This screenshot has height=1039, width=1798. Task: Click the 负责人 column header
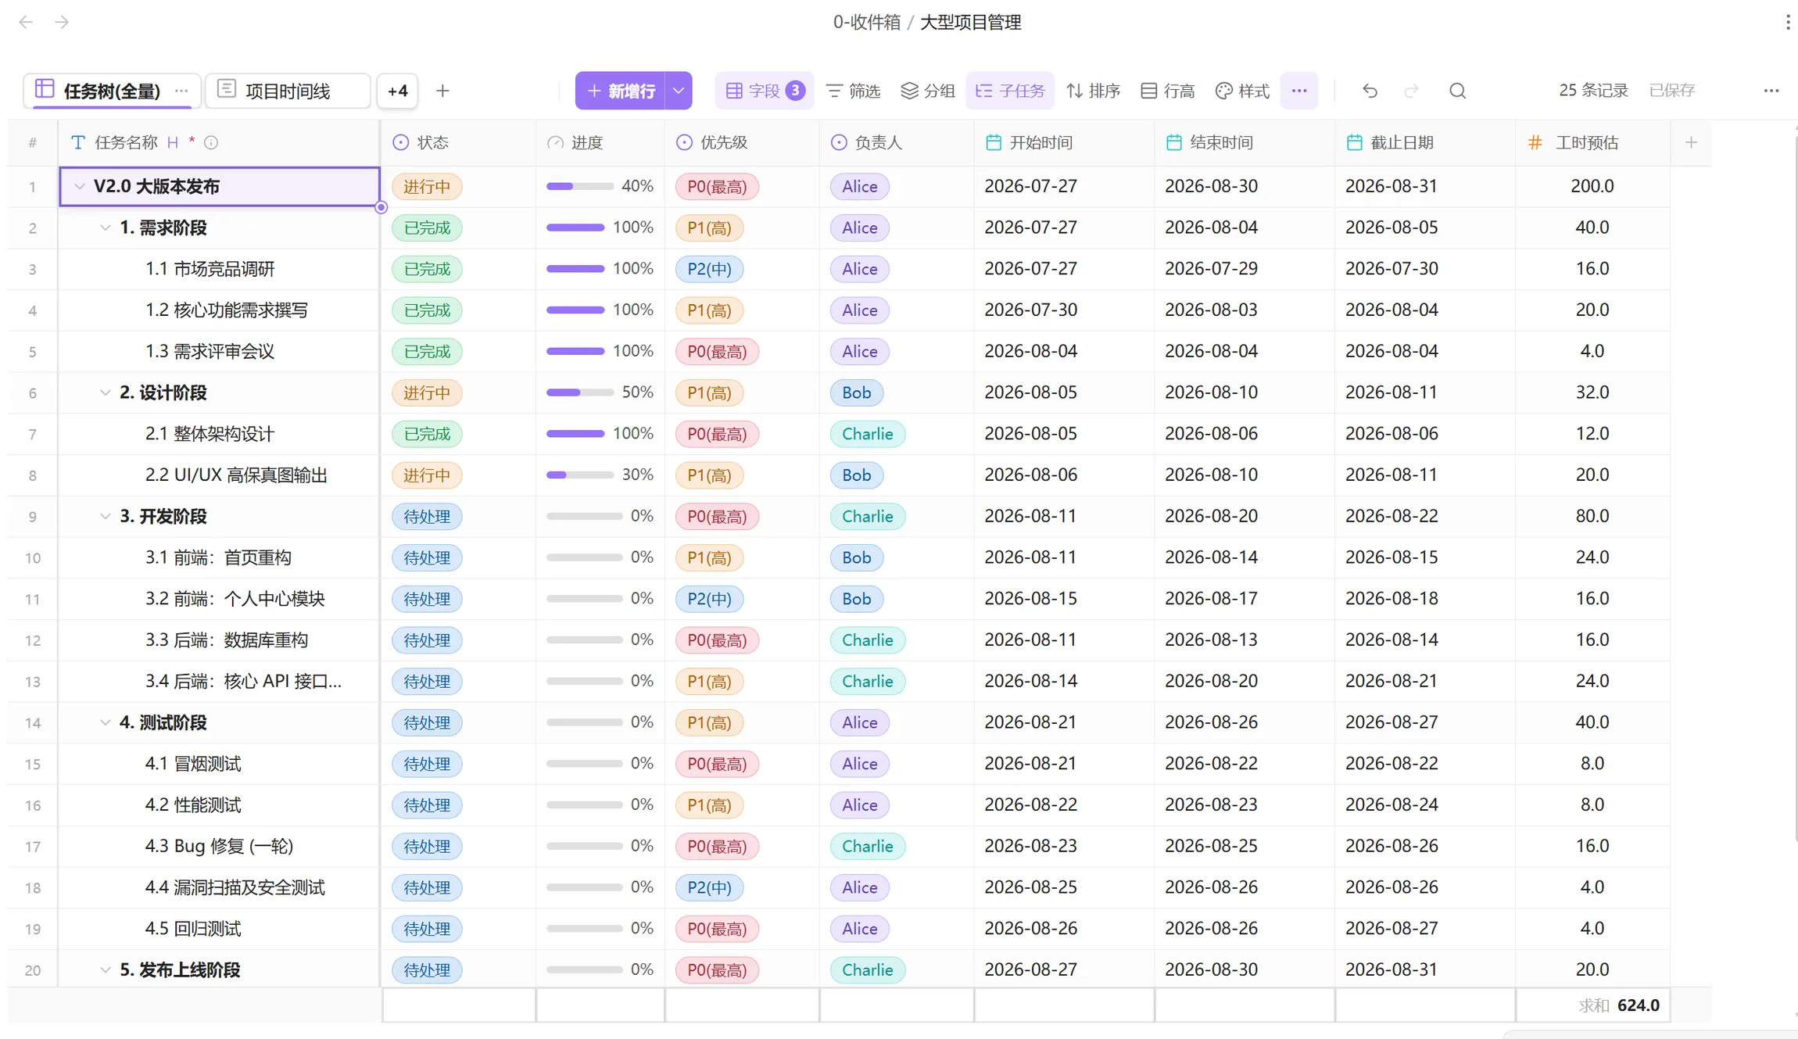pyautogui.click(x=897, y=142)
